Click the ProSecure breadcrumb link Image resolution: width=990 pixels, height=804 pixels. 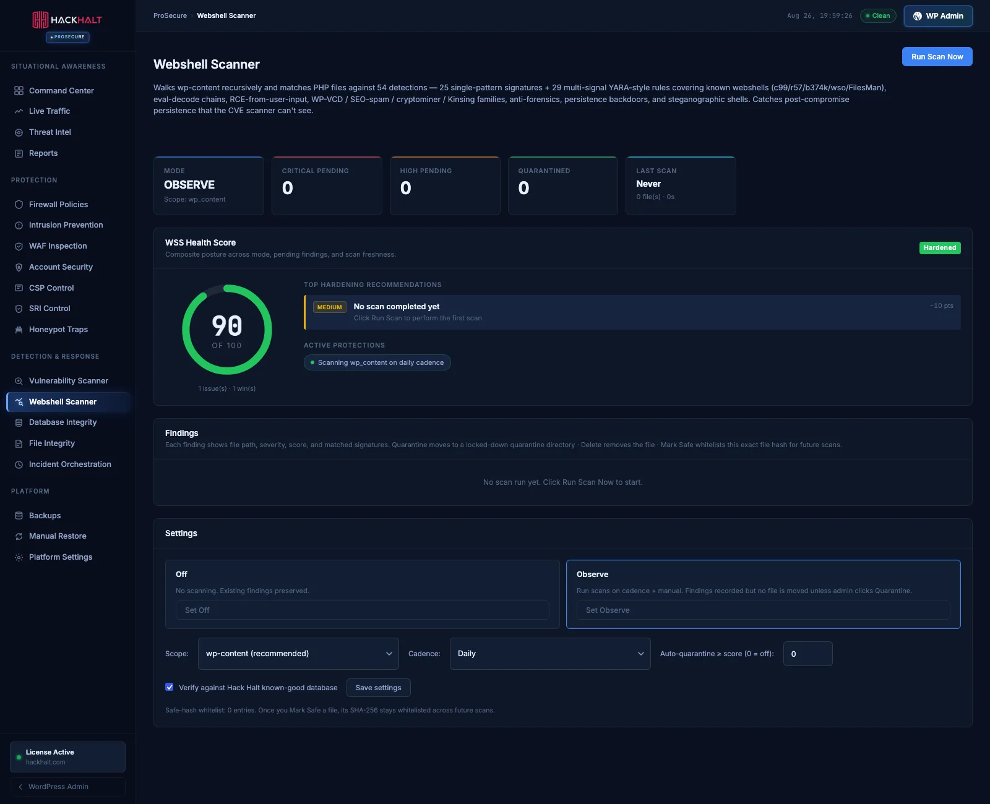pos(170,15)
